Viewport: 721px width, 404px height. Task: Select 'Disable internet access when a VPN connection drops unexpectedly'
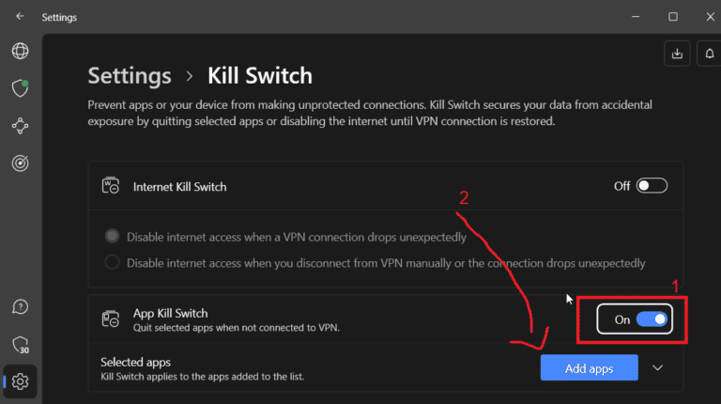tap(114, 237)
